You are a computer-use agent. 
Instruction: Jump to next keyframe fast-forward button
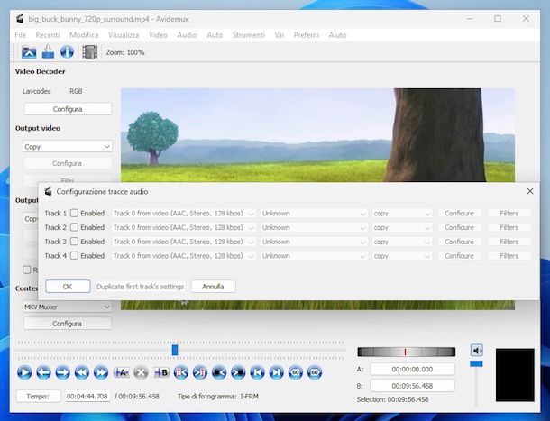click(101, 372)
